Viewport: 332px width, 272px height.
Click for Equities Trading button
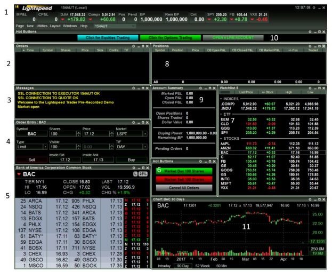tap(108, 38)
